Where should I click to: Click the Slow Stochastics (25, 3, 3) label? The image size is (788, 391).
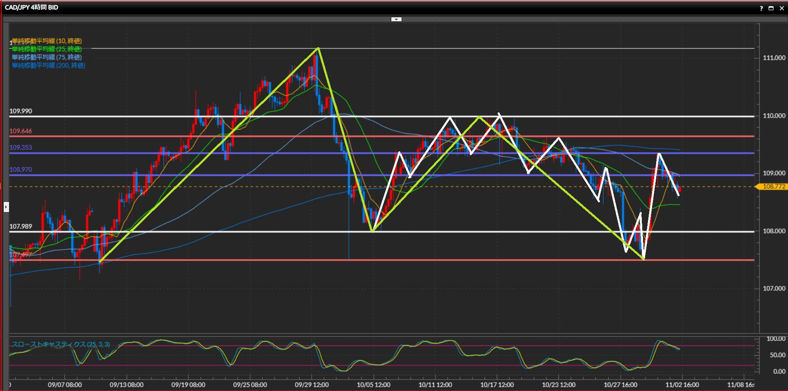coord(61,344)
